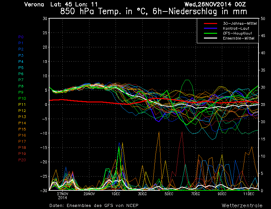Click the 30 value on the temperature axis
The height and width of the screenshot is (209, 271).
click(45, 19)
